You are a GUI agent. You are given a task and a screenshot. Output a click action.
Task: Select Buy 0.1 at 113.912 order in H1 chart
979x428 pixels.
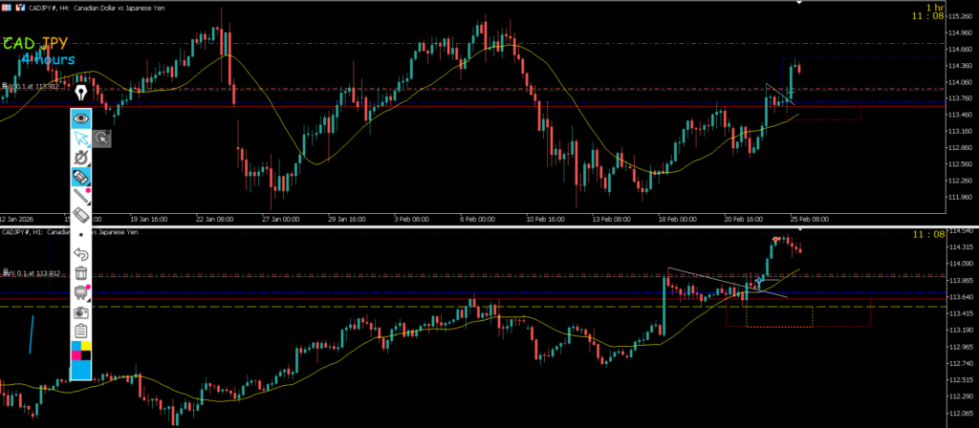[x=33, y=273]
